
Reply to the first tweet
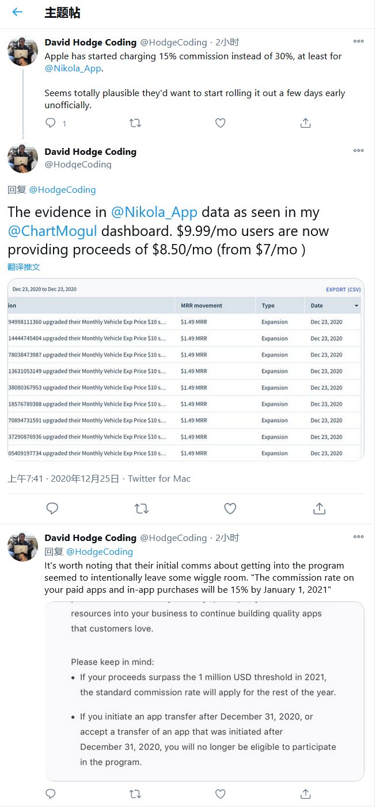point(51,123)
